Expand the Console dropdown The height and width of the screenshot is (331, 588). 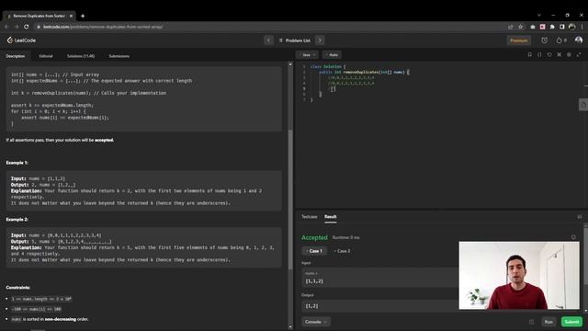tap(316, 322)
